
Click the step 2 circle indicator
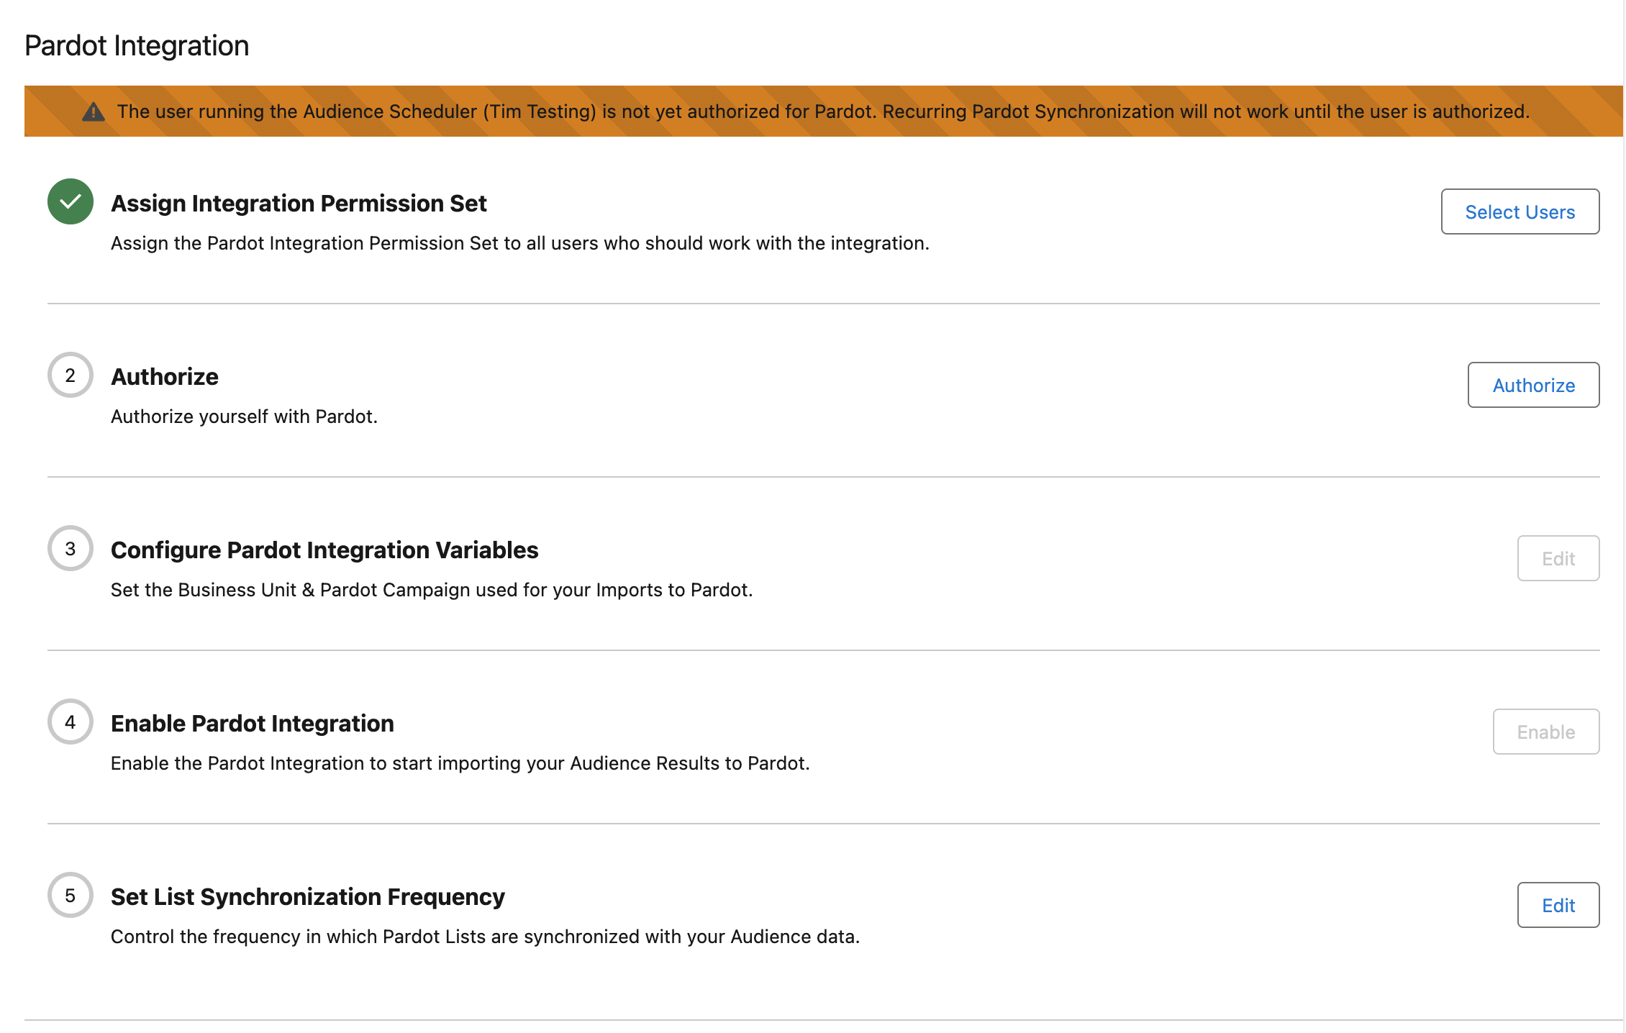[70, 375]
